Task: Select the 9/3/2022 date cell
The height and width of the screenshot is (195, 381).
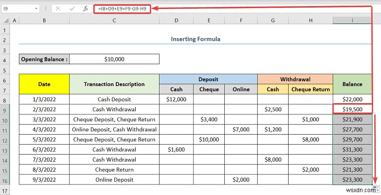Action: (44, 180)
